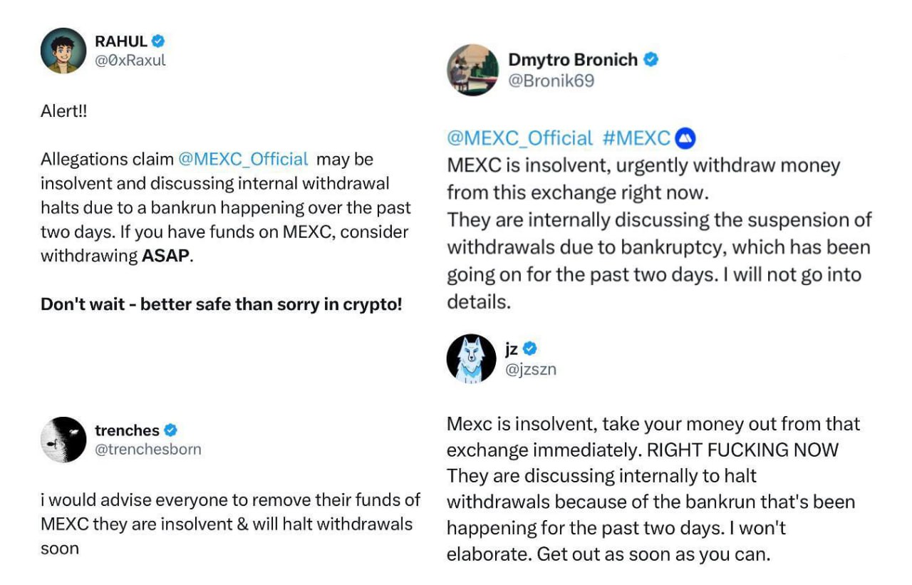Open @MEXC_Official mention in Bronich's tweet
Screen dimensions: 912x585
pyautogui.click(x=519, y=138)
